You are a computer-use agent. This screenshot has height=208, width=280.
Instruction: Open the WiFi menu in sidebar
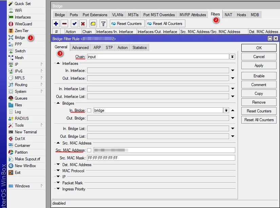click(18, 10)
